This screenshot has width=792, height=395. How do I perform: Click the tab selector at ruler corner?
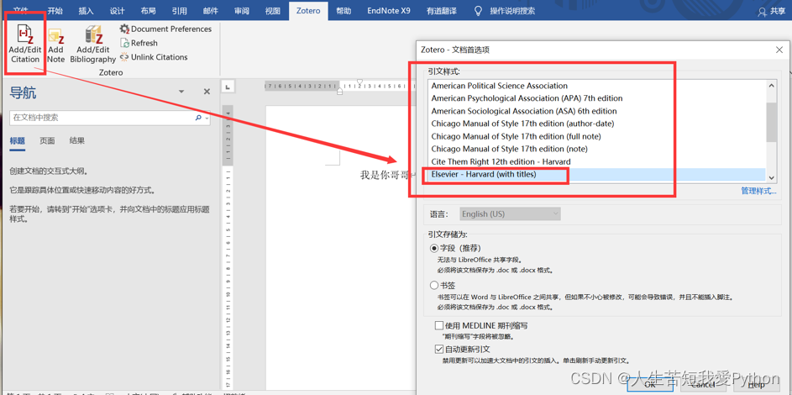point(228,87)
